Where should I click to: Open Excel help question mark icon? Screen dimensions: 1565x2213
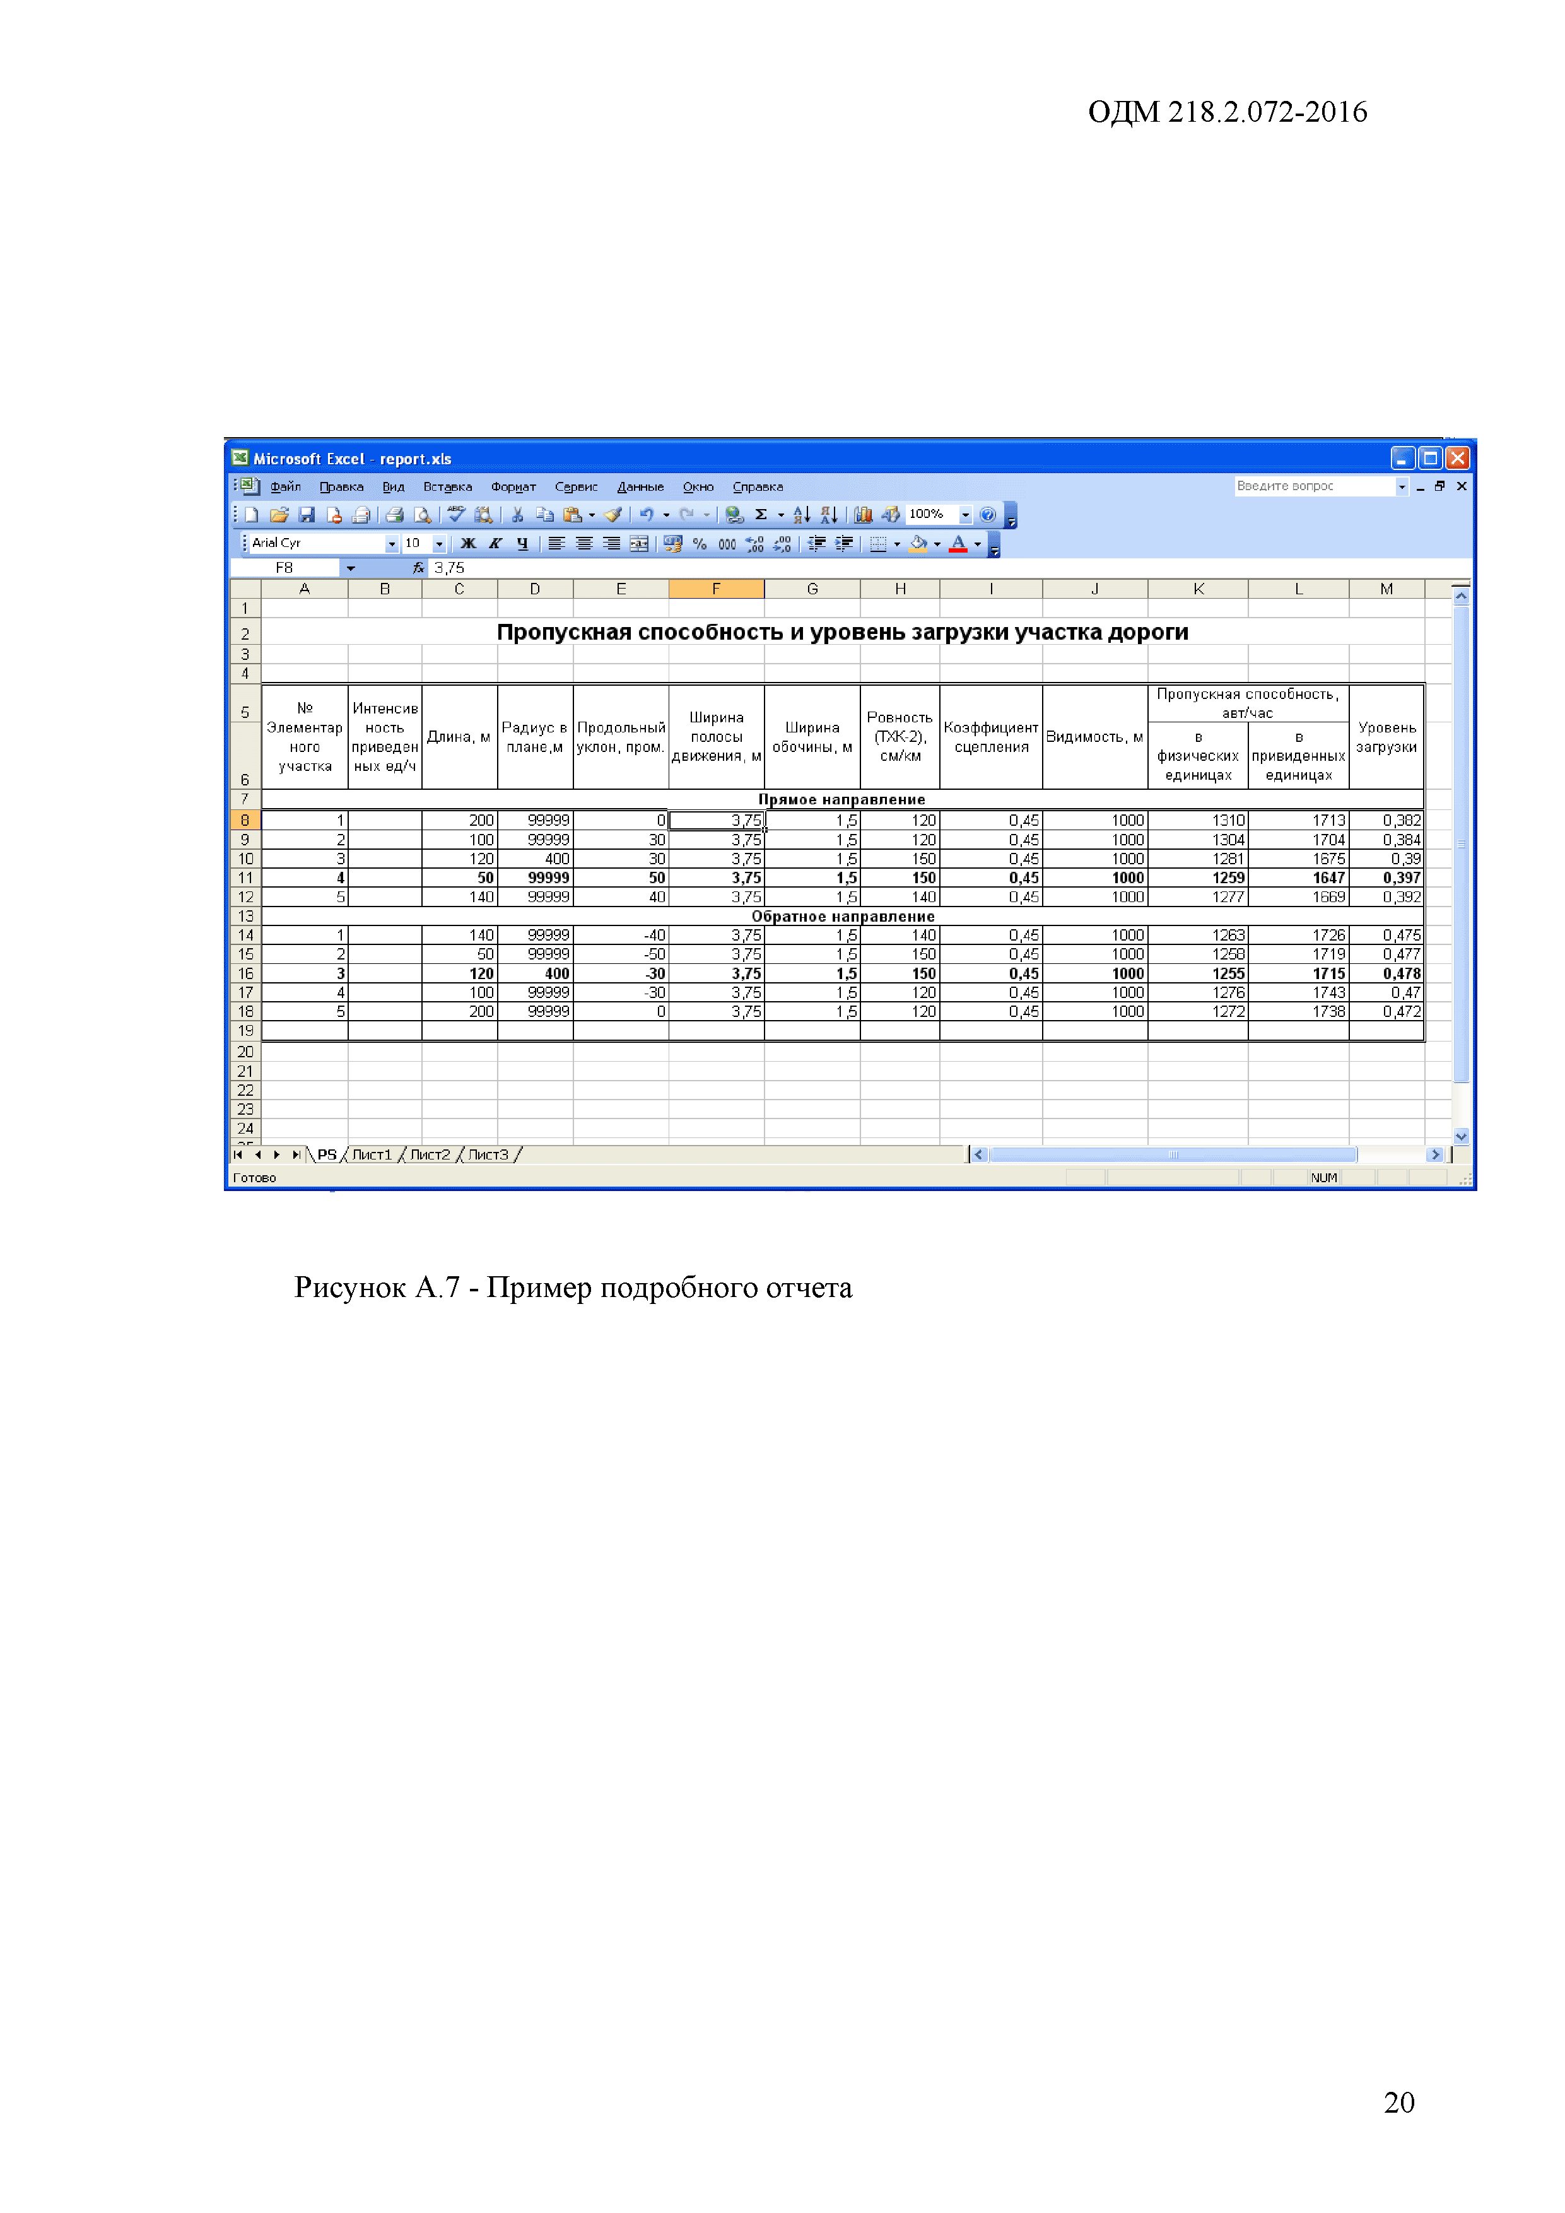pyautogui.click(x=988, y=515)
